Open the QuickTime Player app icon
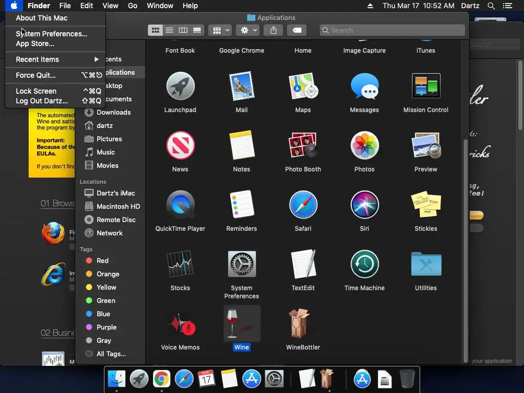This screenshot has width=524, height=393. tap(180, 205)
